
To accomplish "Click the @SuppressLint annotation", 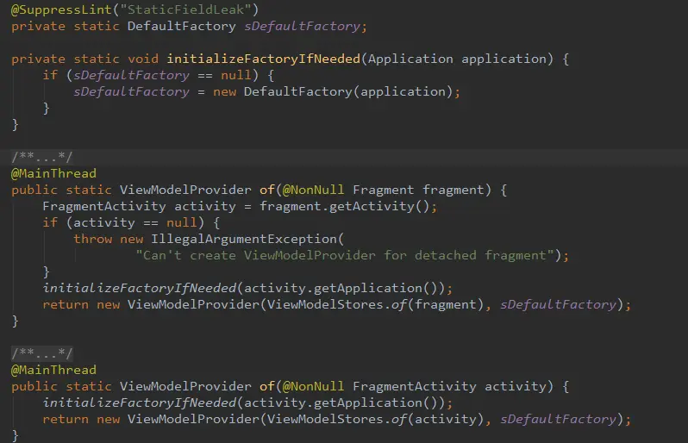I will 61,9.
